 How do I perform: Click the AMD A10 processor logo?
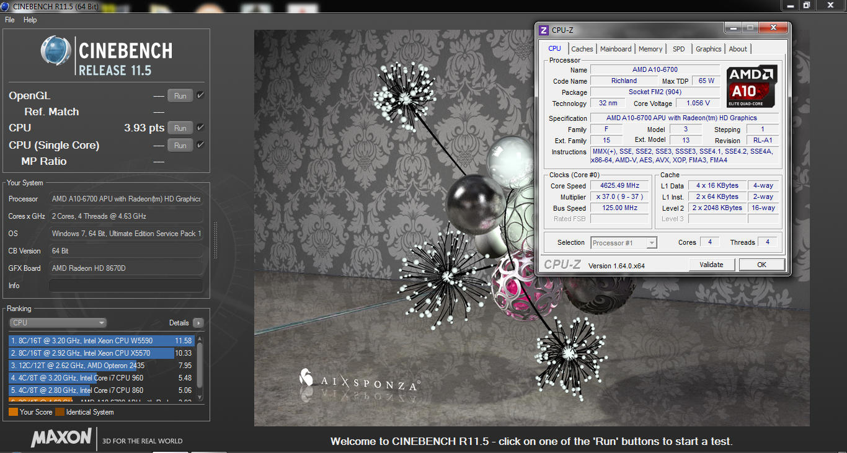(752, 86)
